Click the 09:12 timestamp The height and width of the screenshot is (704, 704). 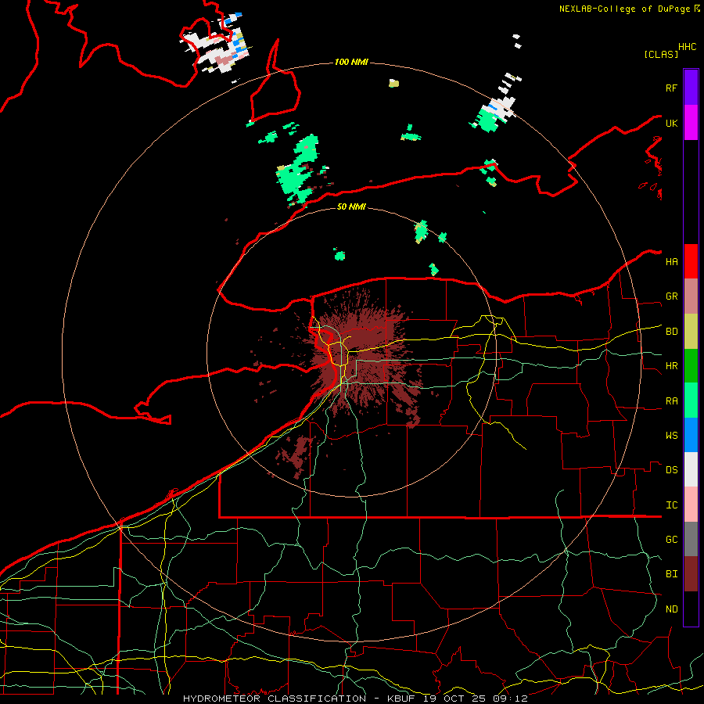coord(509,699)
